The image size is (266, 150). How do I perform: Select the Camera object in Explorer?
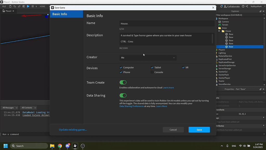point(225,22)
